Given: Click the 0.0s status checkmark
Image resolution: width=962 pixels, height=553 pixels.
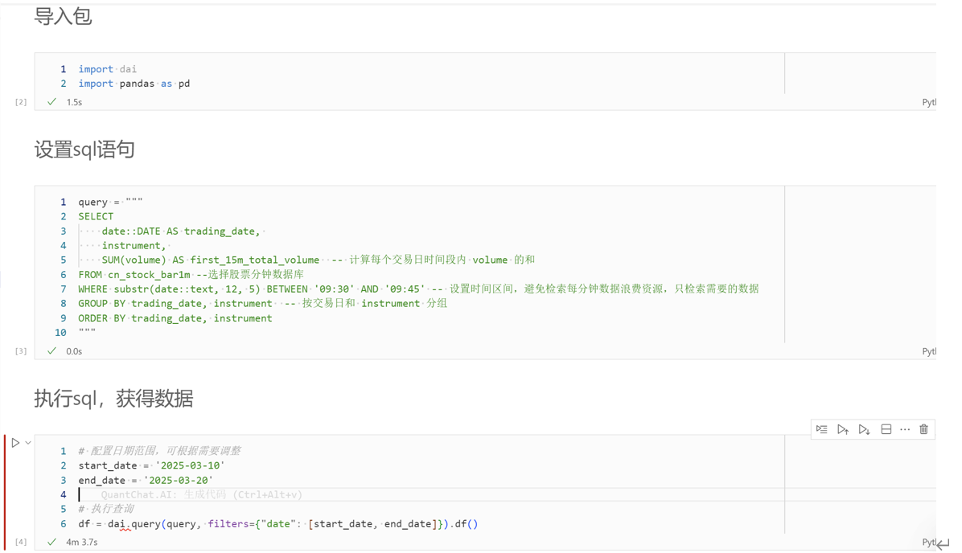Looking at the screenshot, I should pyautogui.click(x=52, y=351).
